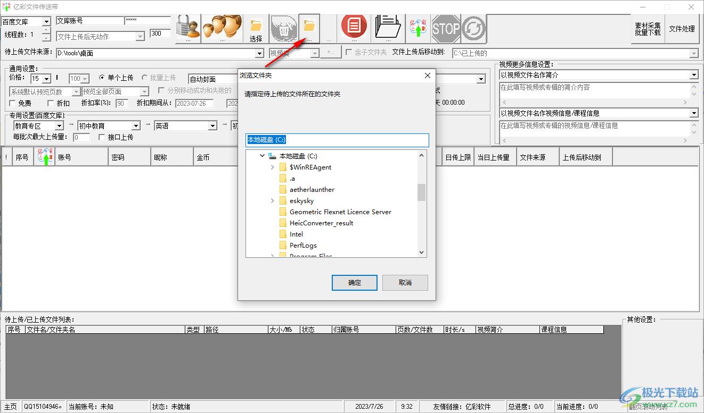Click the folder tree vertical scrollbar thumb
The width and height of the screenshot is (704, 413).
point(421,192)
